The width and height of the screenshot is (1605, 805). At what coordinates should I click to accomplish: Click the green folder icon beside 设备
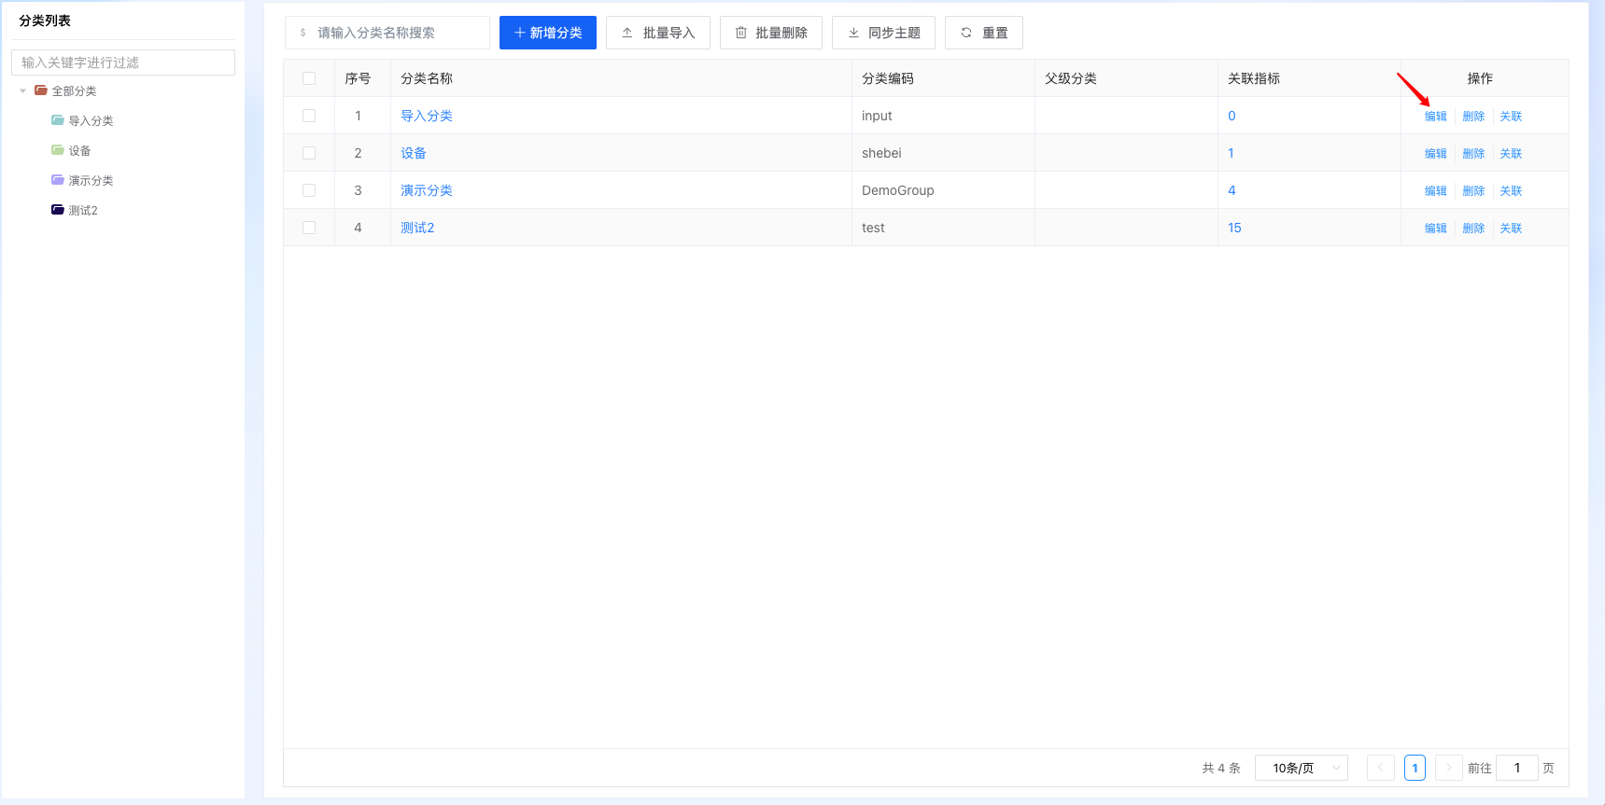coord(58,150)
